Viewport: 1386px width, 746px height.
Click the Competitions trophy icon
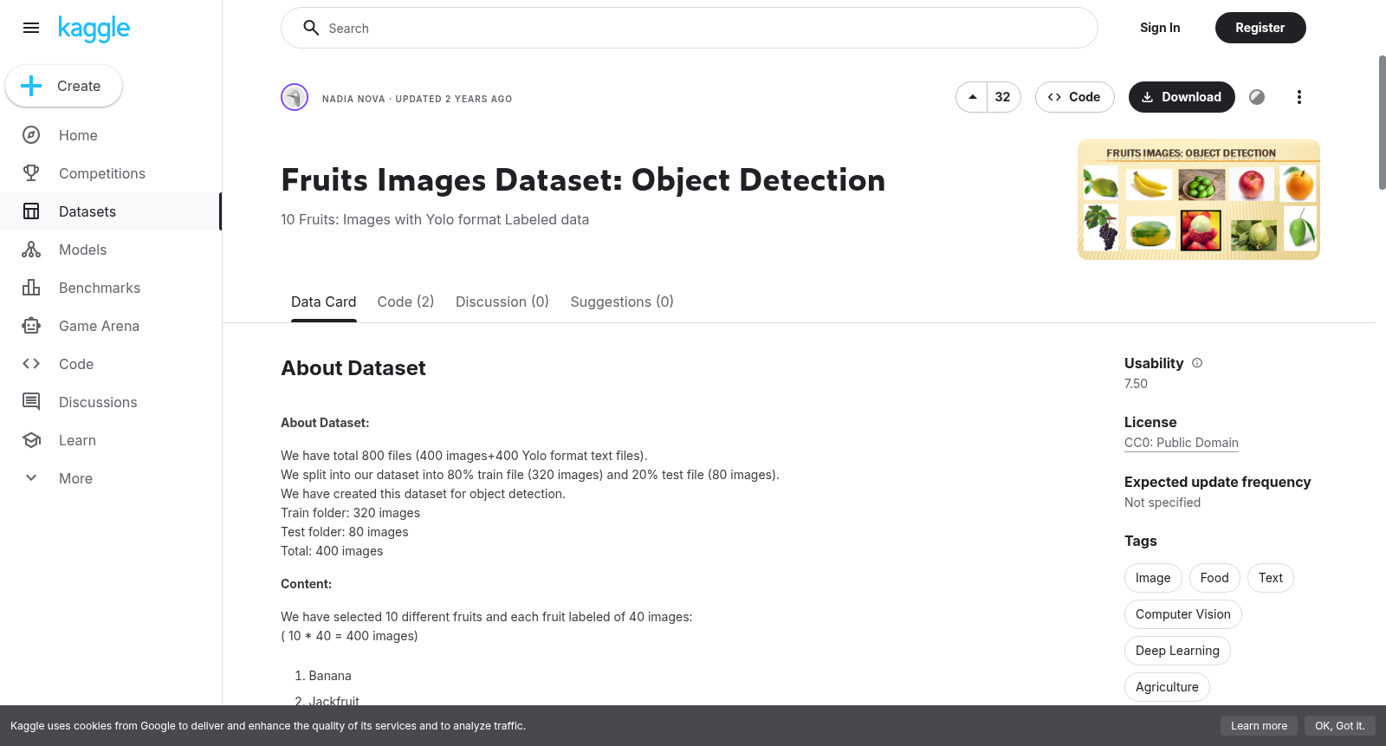tap(31, 173)
